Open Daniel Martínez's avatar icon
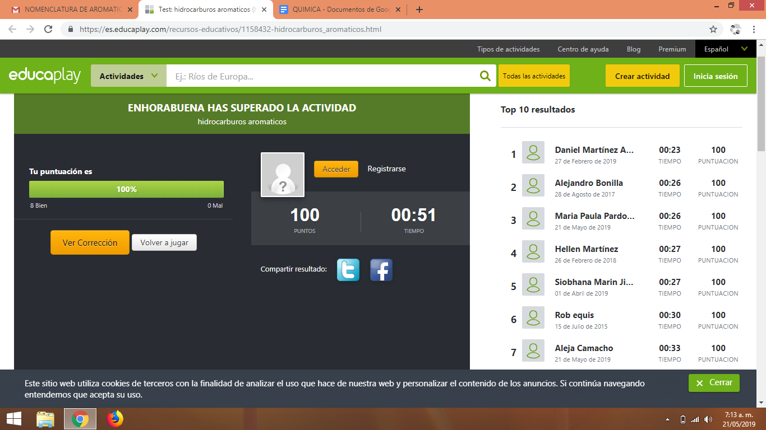766x430 pixels. click(x=533, y=152)
